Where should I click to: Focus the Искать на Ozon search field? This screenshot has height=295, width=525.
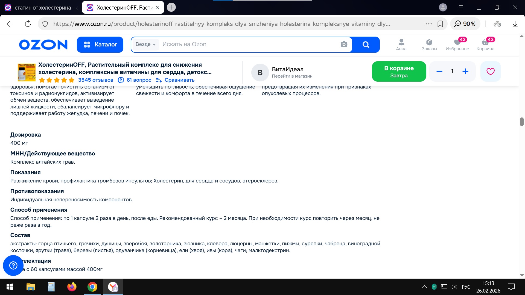point(246,44)
